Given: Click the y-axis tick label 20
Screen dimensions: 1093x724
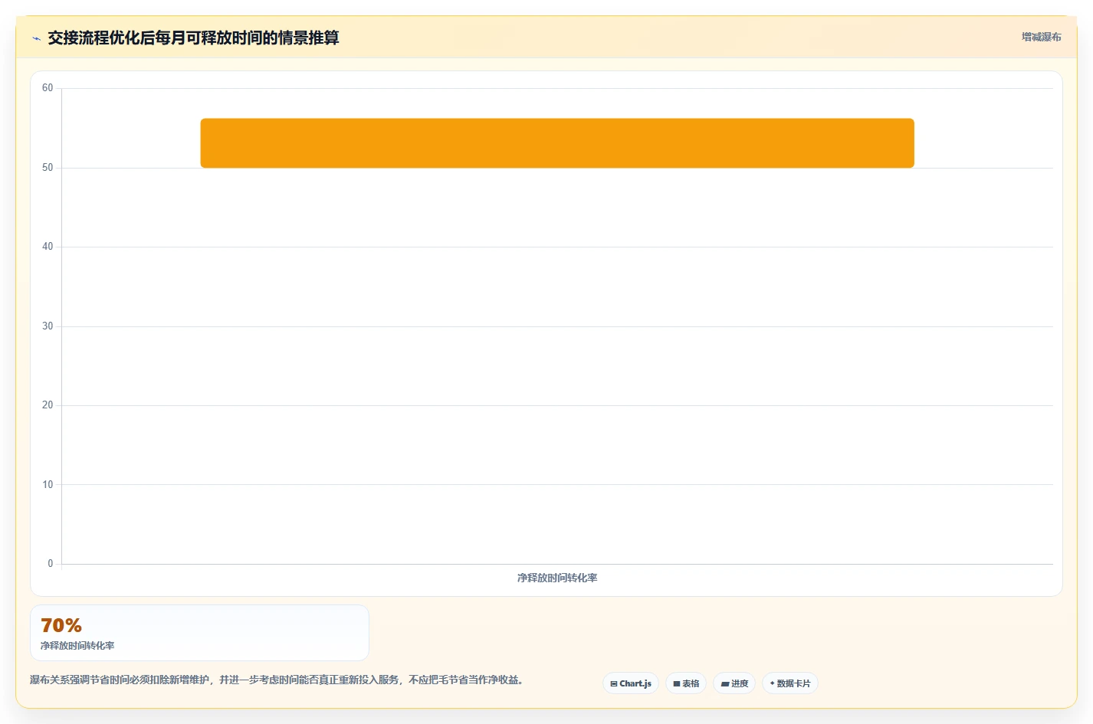Looking at the screenshot, I should tap(48, 405).
